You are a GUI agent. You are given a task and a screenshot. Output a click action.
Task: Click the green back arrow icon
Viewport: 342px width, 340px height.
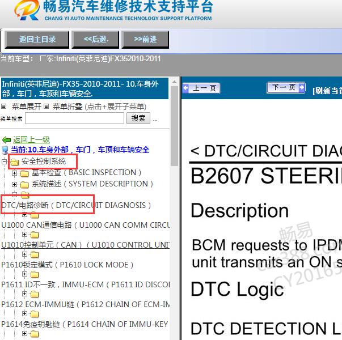pos(6,140)
